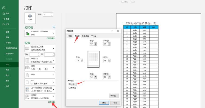Click the back arrow in the sidebar
Screen dimensions: 205x108
tap(4, 8)
